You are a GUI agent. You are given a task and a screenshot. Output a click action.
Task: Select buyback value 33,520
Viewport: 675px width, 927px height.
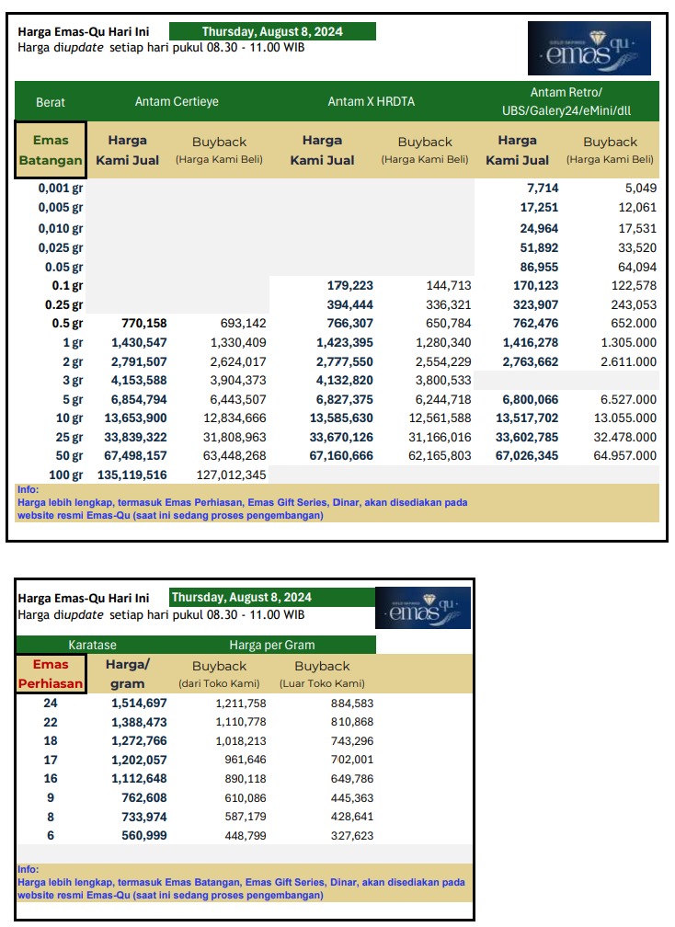637,247
